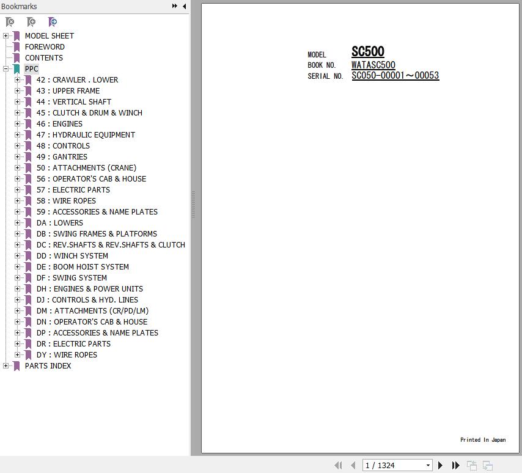522x473 pixels.
Task: Expand the DY : WIRE ROPES node
Action: click(x=17, y=354)
